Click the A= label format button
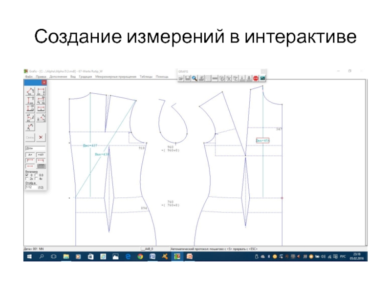The height and width of the screenshot is (293, 391). tap(30, 155)
